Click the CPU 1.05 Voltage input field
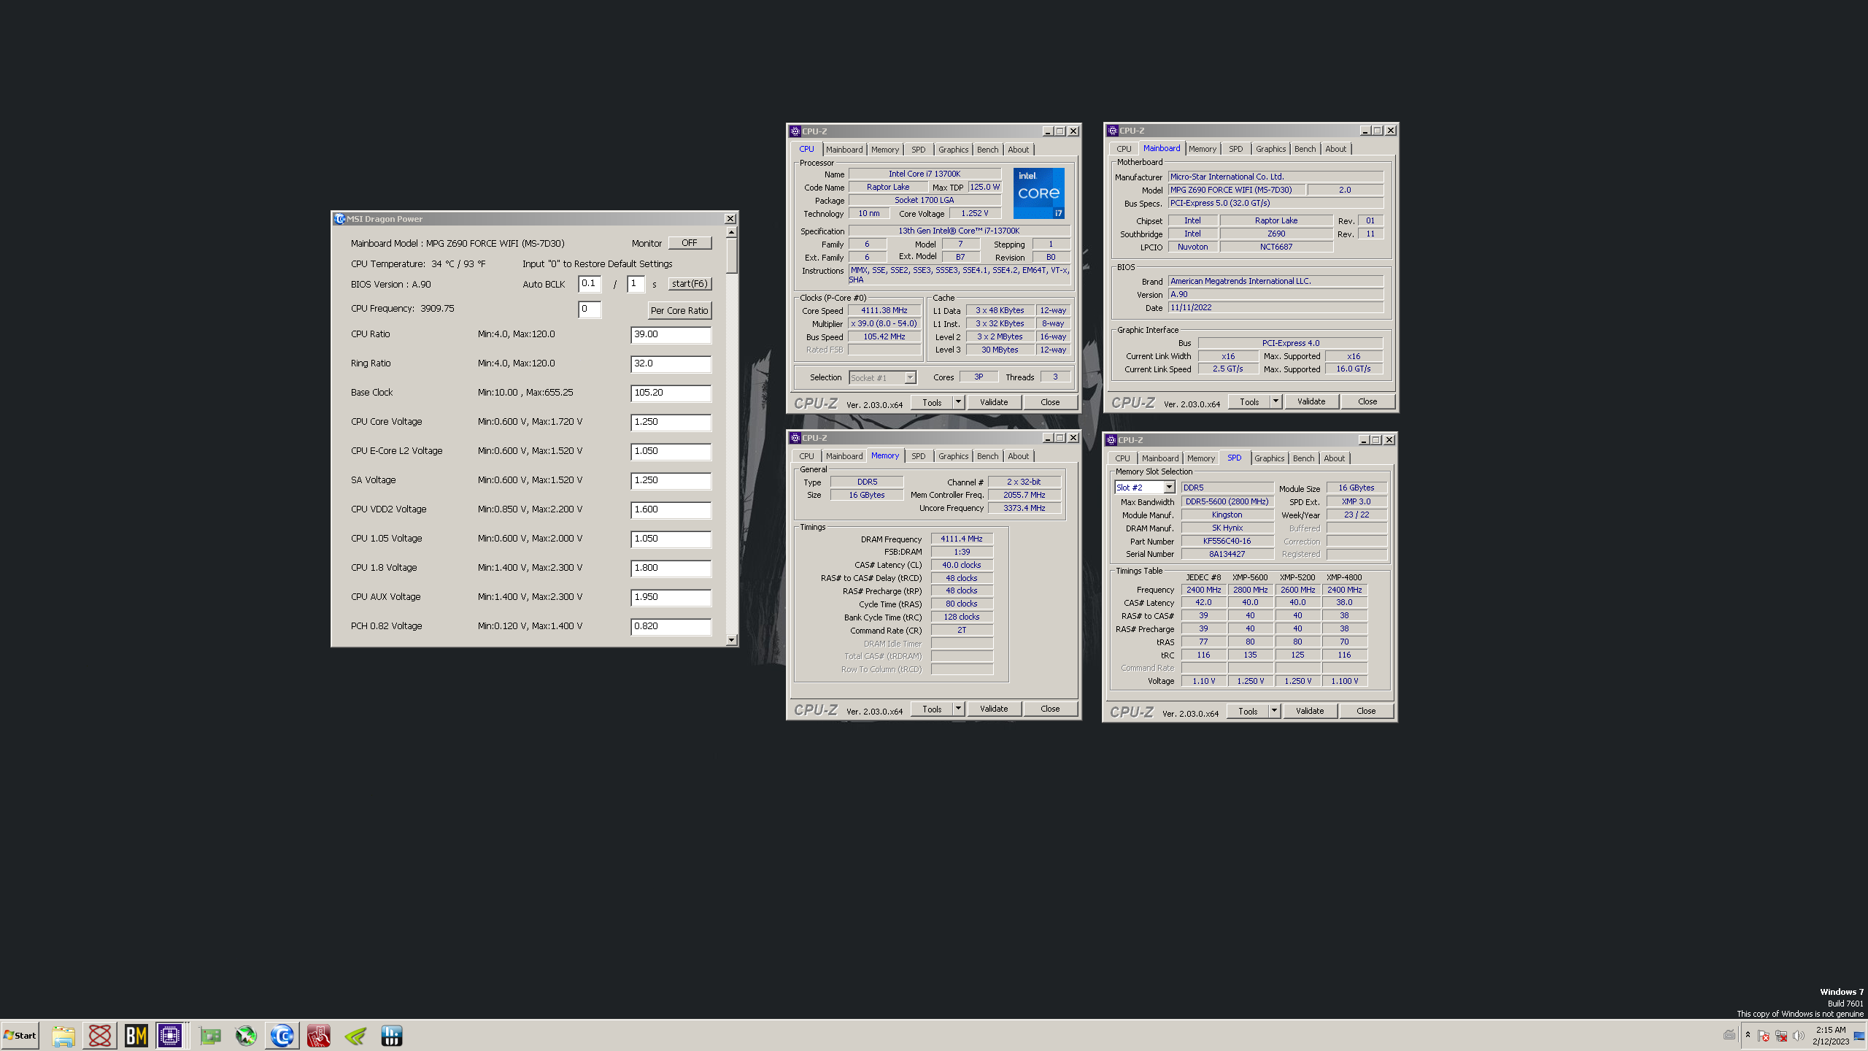Image resolution: width=1868 pixels, height=1051 pixels. [x=671, y=539]
